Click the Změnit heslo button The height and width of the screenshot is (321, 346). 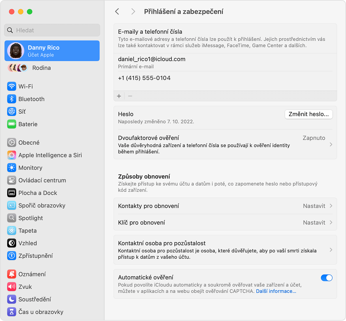pyautogui.click(x=309, y=114)
